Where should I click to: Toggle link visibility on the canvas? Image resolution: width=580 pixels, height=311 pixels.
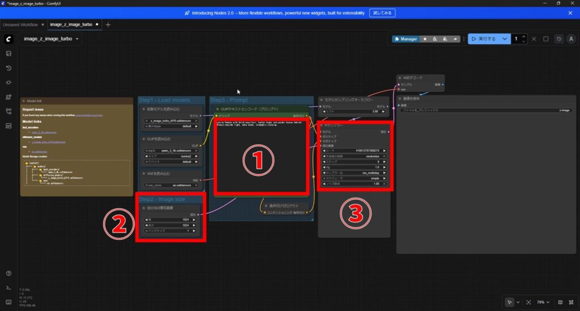(571, 302)
